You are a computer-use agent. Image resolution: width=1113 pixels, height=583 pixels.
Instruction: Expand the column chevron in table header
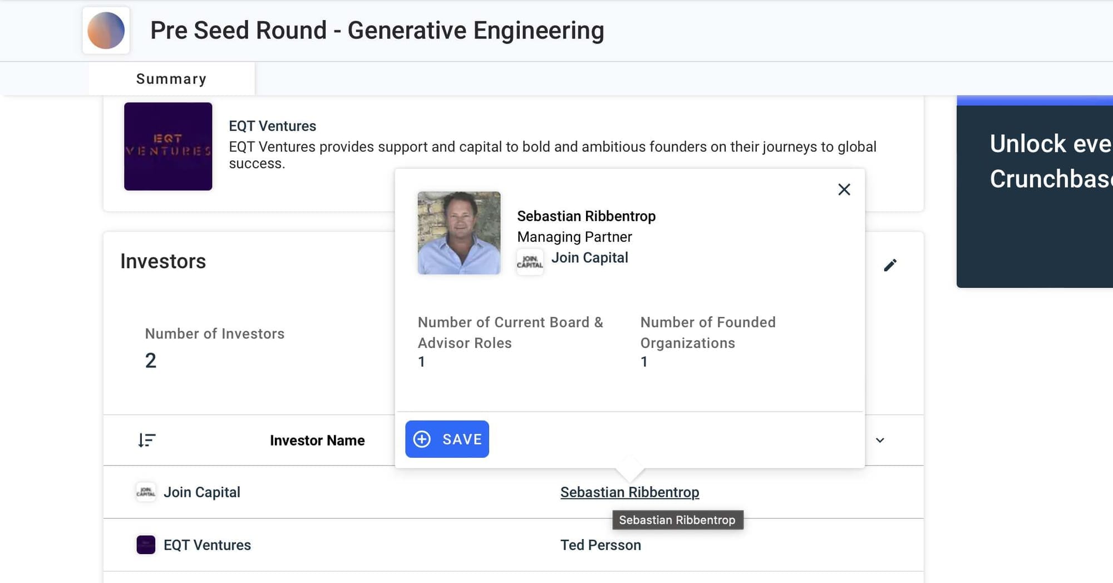point(880,440)
